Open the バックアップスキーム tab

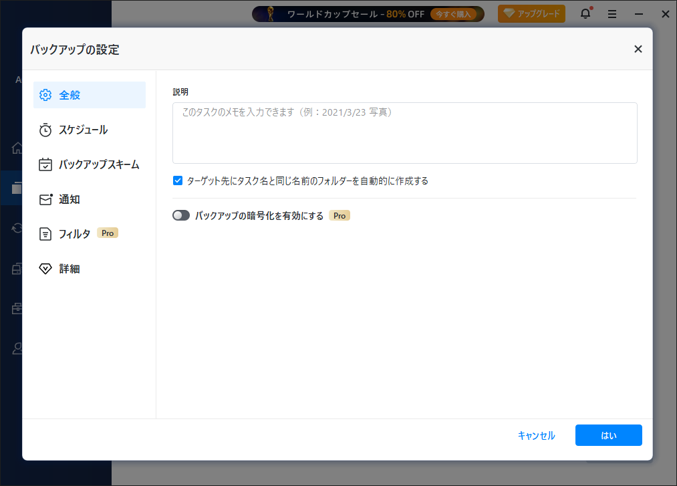click(90, 164)
